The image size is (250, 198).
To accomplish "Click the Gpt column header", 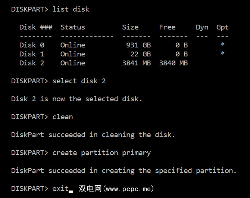I will tap(222, 27).
